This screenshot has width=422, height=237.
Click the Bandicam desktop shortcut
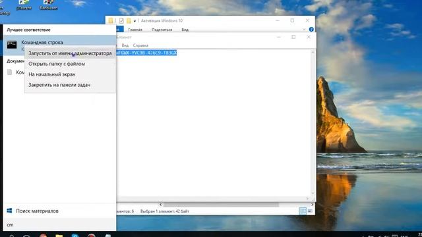click(x=48, y=5)
